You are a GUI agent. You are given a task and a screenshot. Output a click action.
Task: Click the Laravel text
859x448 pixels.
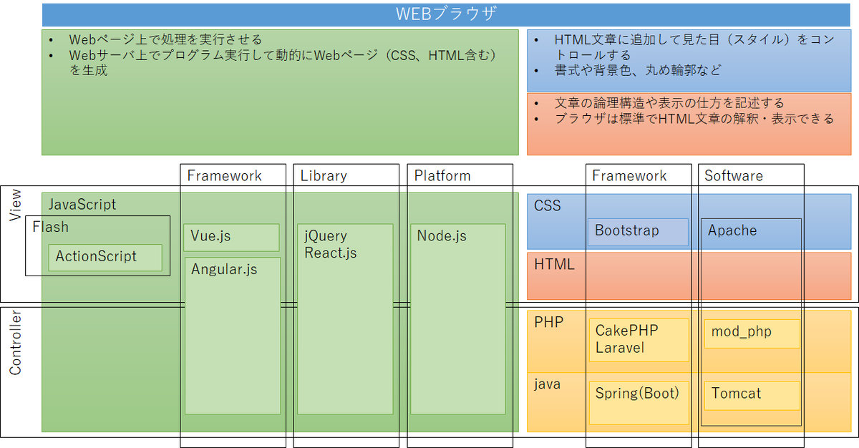click(x=620, y=349)
